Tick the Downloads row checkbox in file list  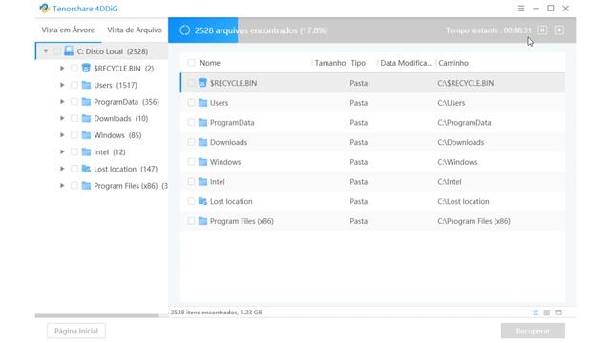191,142
